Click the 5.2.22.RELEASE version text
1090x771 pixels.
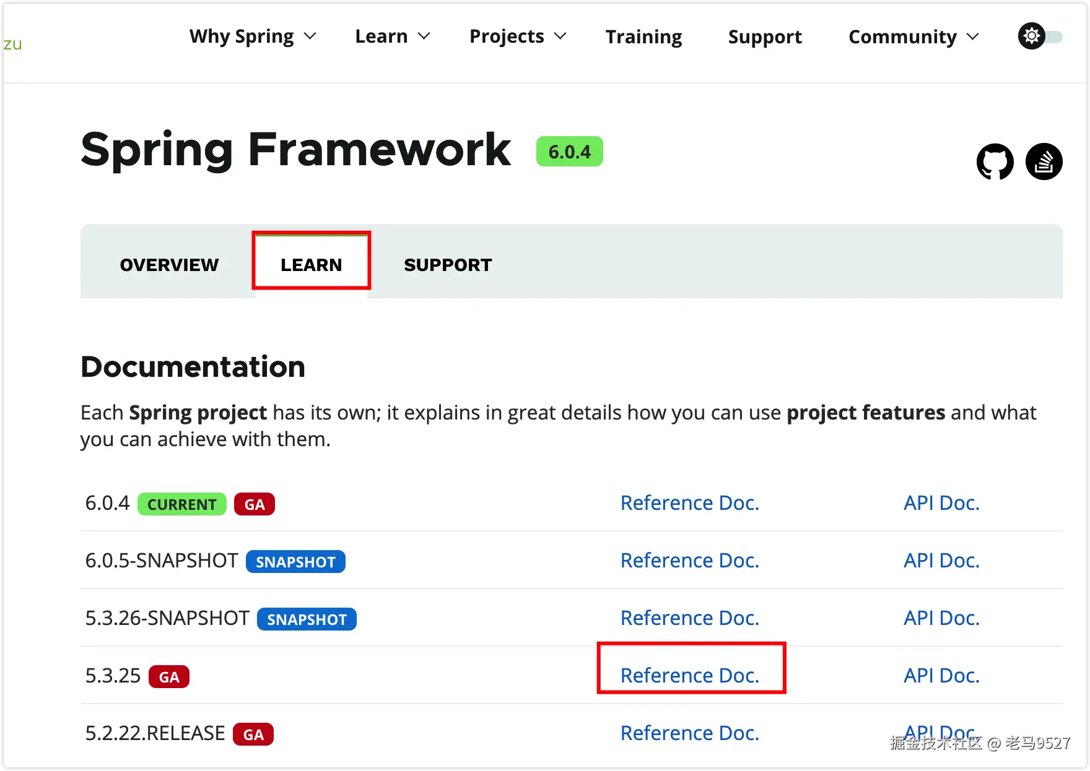pyautogui.click(x=155, y=733)
